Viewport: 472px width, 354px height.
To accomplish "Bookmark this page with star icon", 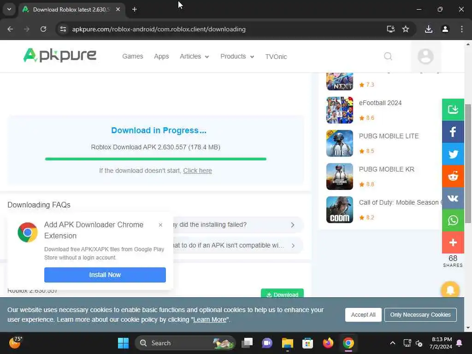I will pyautogui.click(x=406, y=29).
